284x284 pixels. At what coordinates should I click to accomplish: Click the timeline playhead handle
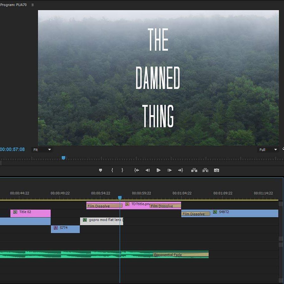coord(120,198)
